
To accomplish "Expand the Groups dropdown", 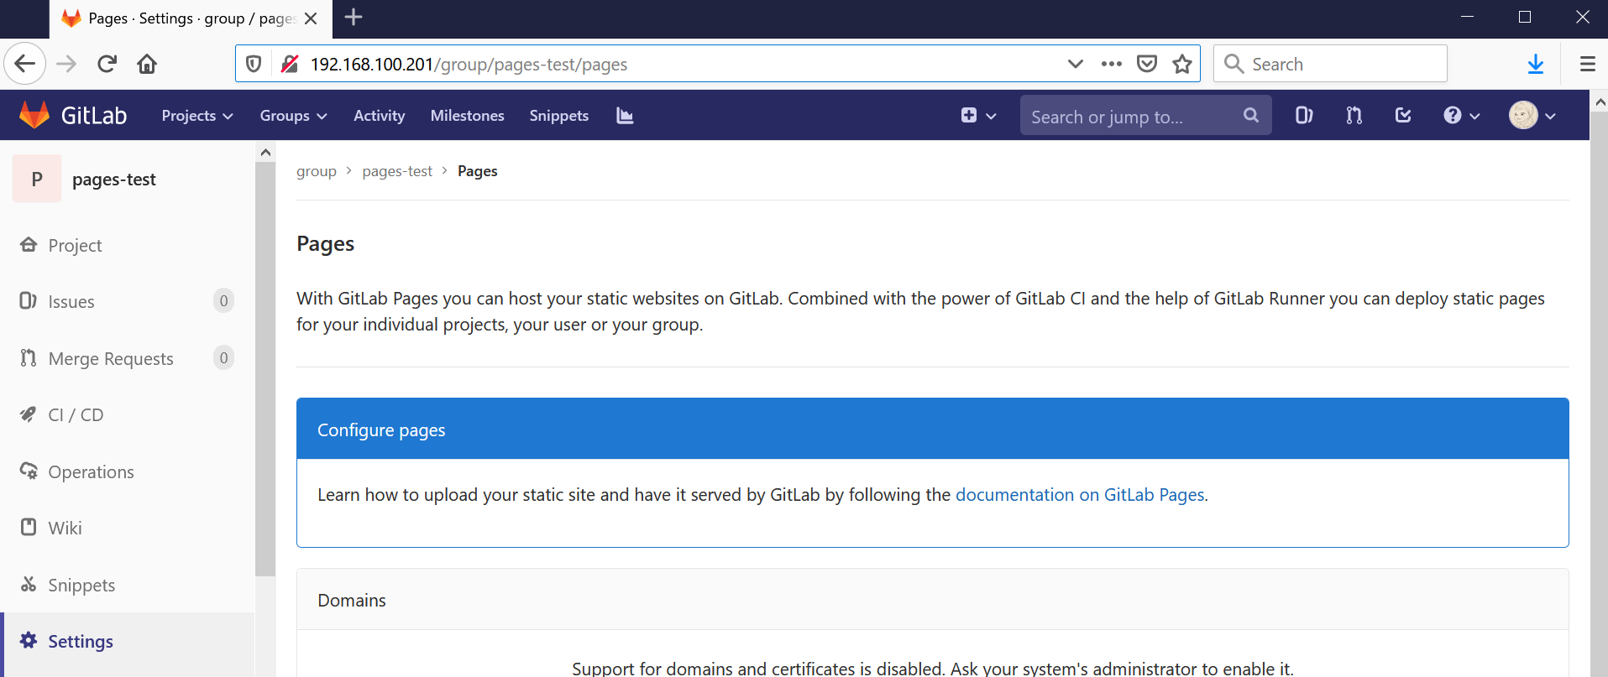I will coord(293,116).
